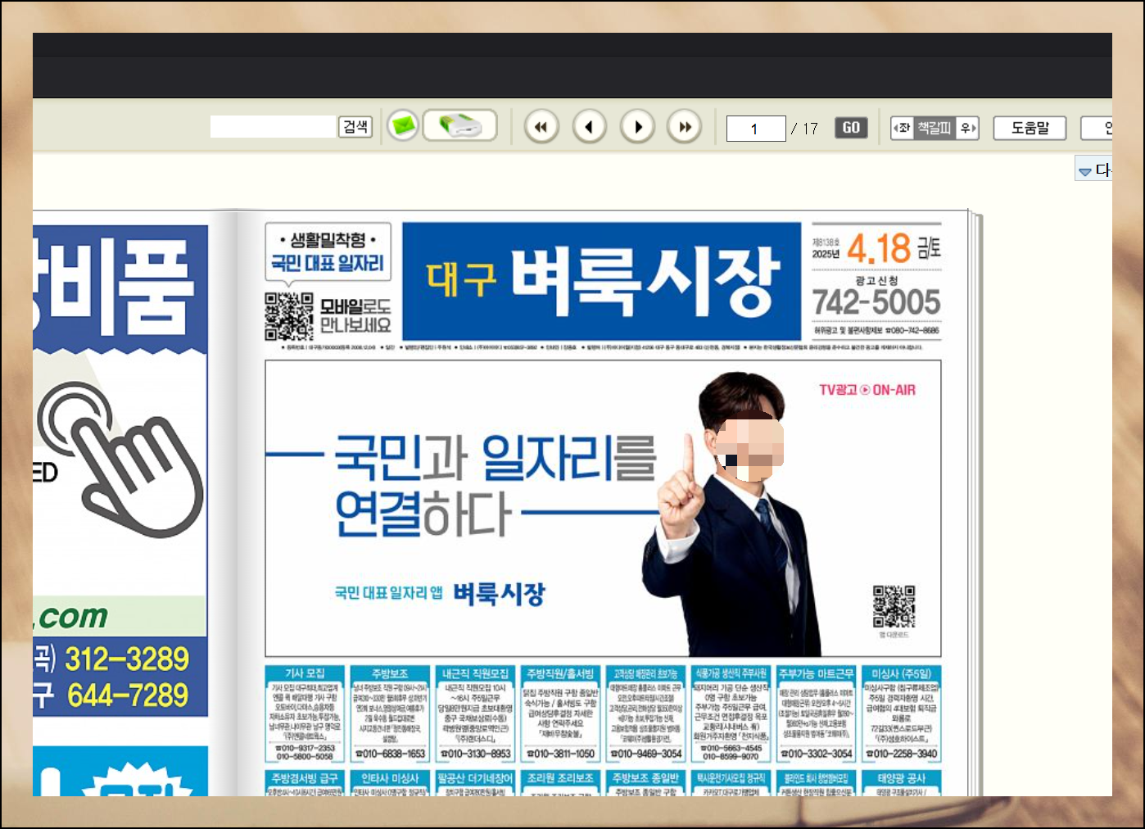
Task: Open the 도움말 help button
Action: pyautogui.click(x=1030, y=128)
